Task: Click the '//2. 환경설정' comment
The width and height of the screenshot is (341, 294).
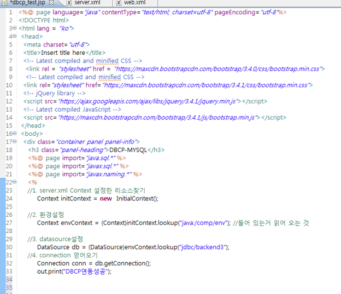Action: (x=46, y=215)
